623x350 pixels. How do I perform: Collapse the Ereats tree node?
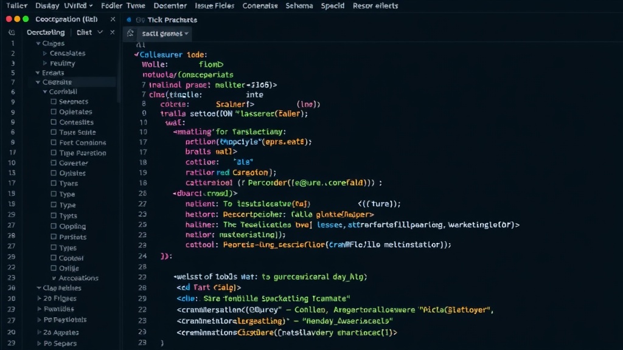(38, 73)
